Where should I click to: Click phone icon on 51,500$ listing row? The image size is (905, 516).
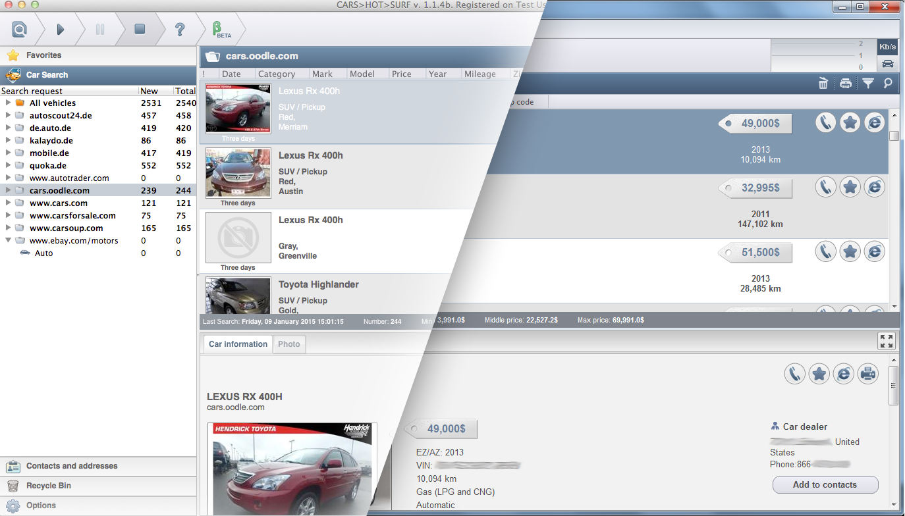826,251
